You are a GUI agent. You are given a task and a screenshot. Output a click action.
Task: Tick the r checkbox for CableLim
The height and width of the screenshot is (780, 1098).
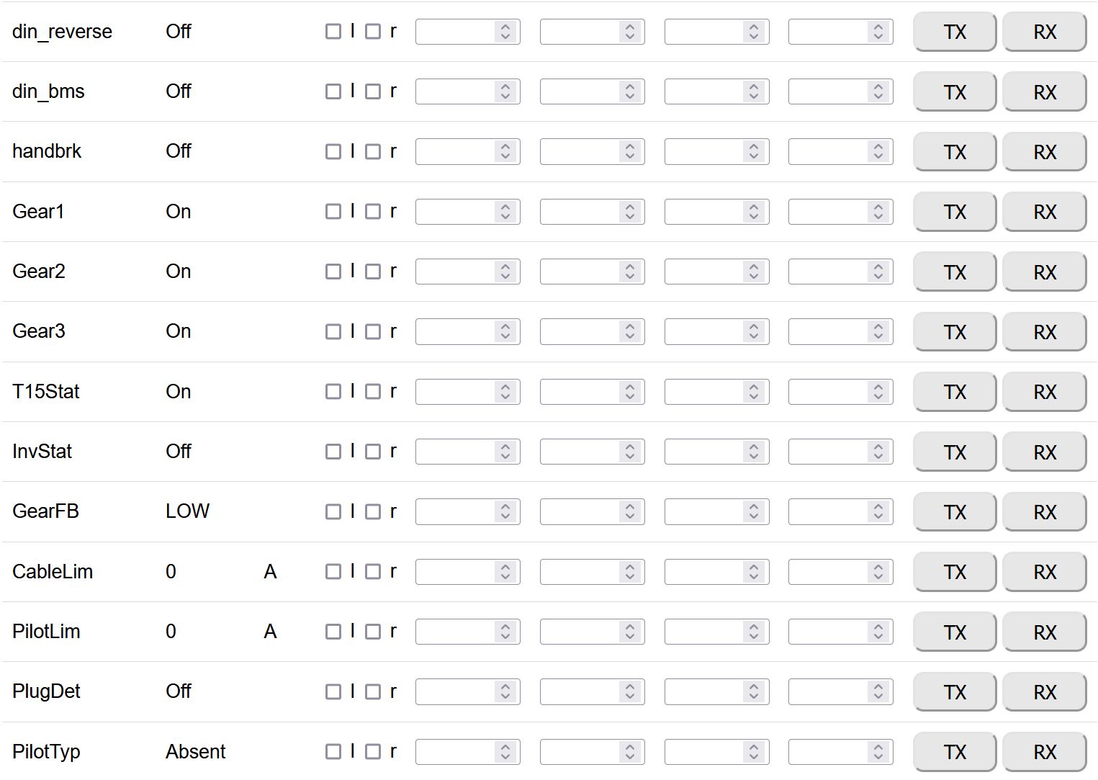coord(373,572)
